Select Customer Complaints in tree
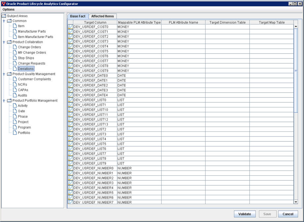304x222 pixels. pyautogui.click(x=34, y=79)
